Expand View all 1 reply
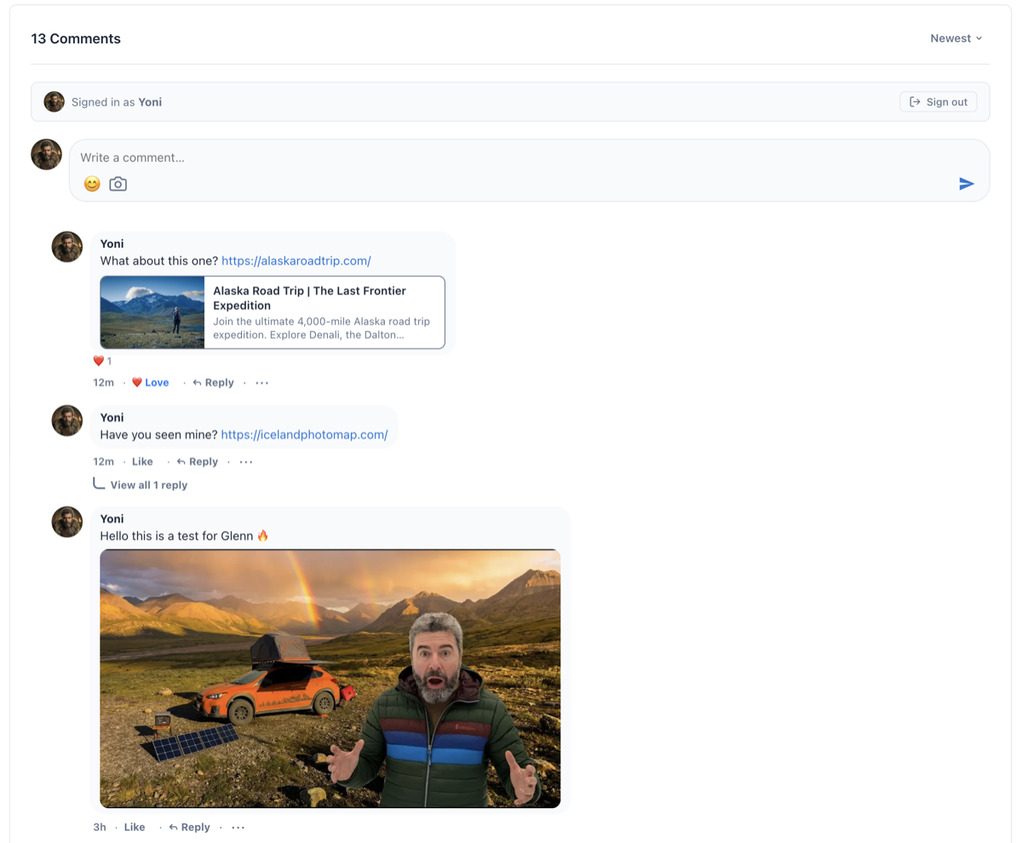Screen dimensions: 1022x843 (x=150, y=485)
